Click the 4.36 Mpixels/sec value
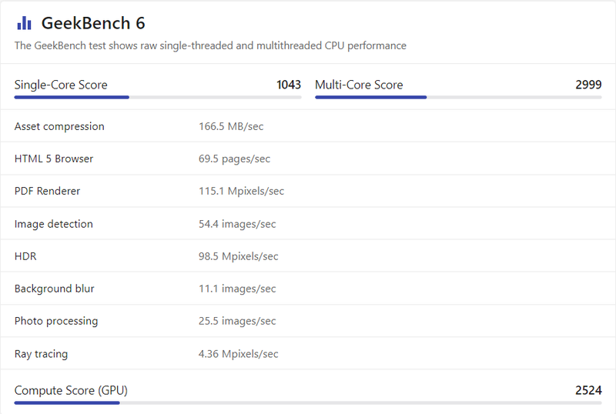The image size is (616, 414). pyautogui.click(x=239, y=354)
